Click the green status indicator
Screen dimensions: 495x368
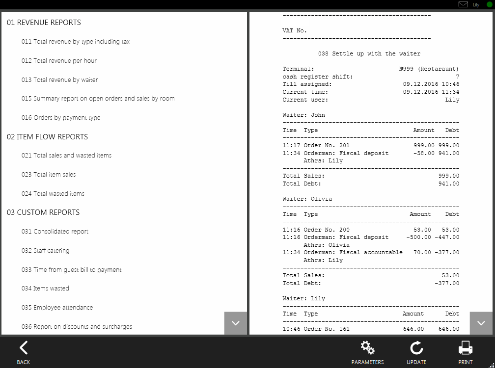pos(489,4)
